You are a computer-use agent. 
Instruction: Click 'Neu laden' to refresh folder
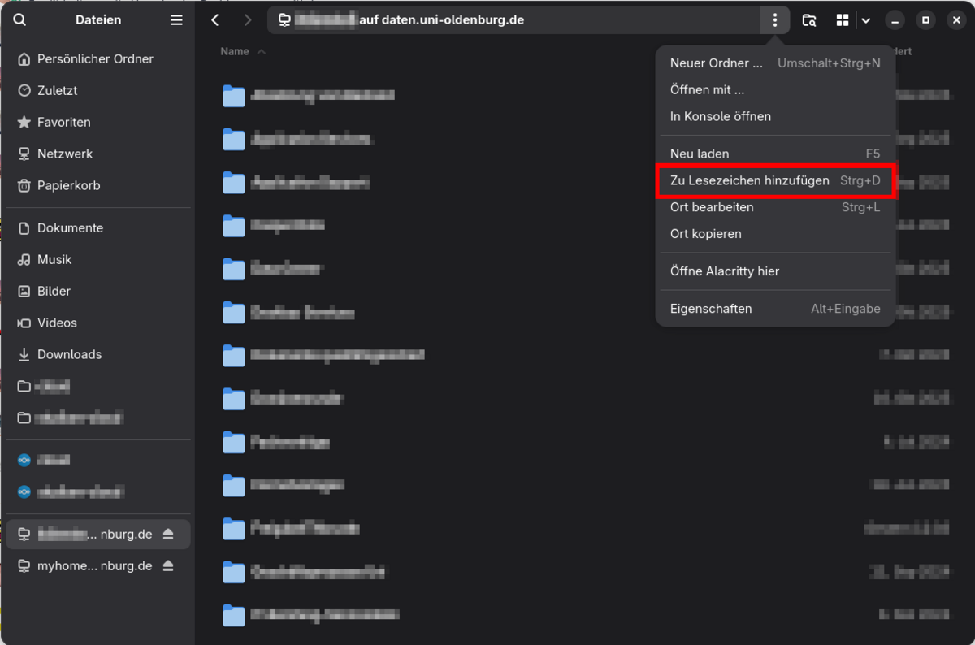pos(700,154)
